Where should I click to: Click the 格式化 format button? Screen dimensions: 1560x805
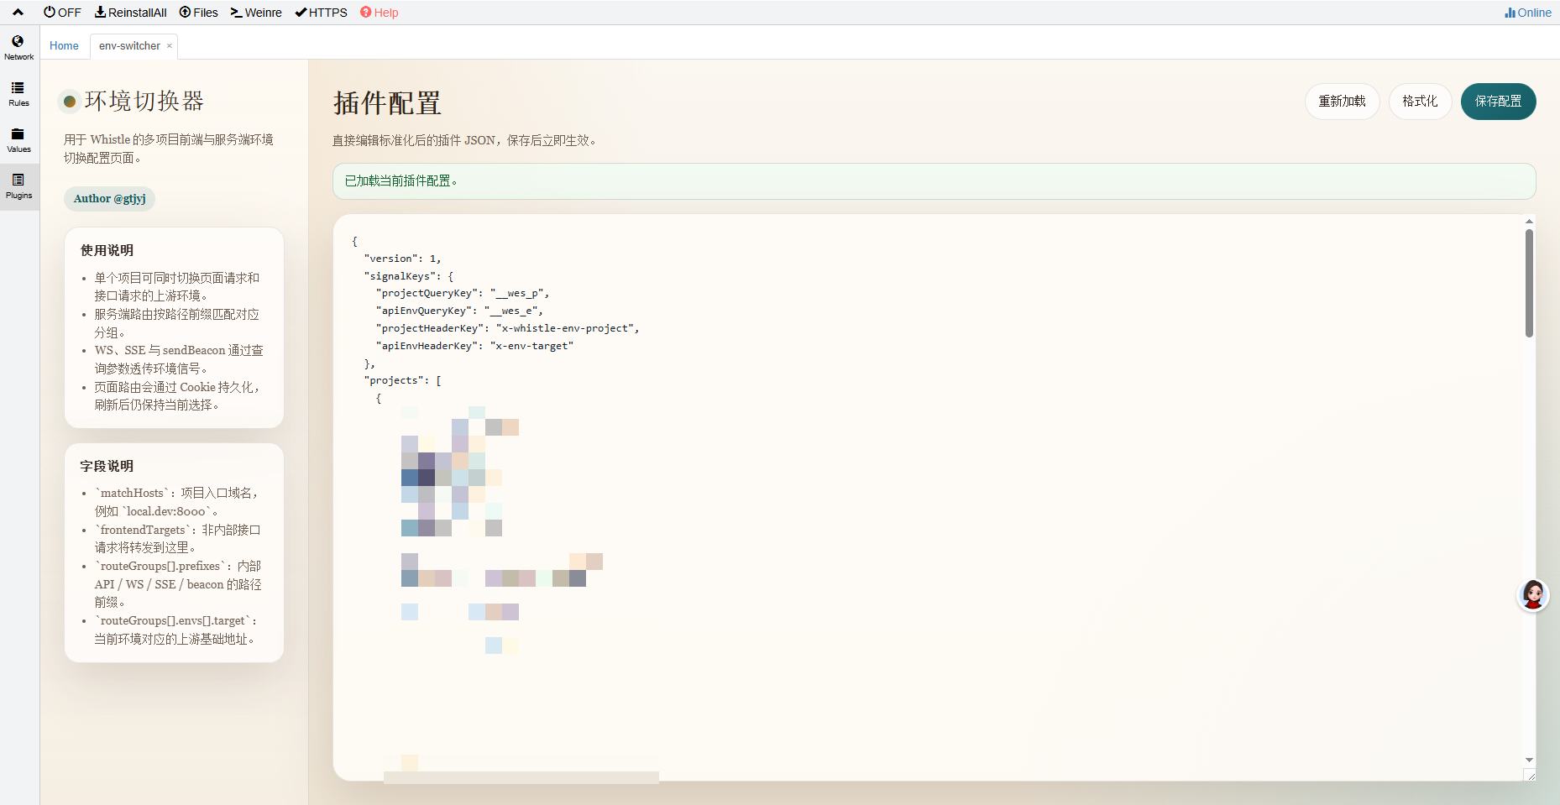coord(1419,102)
